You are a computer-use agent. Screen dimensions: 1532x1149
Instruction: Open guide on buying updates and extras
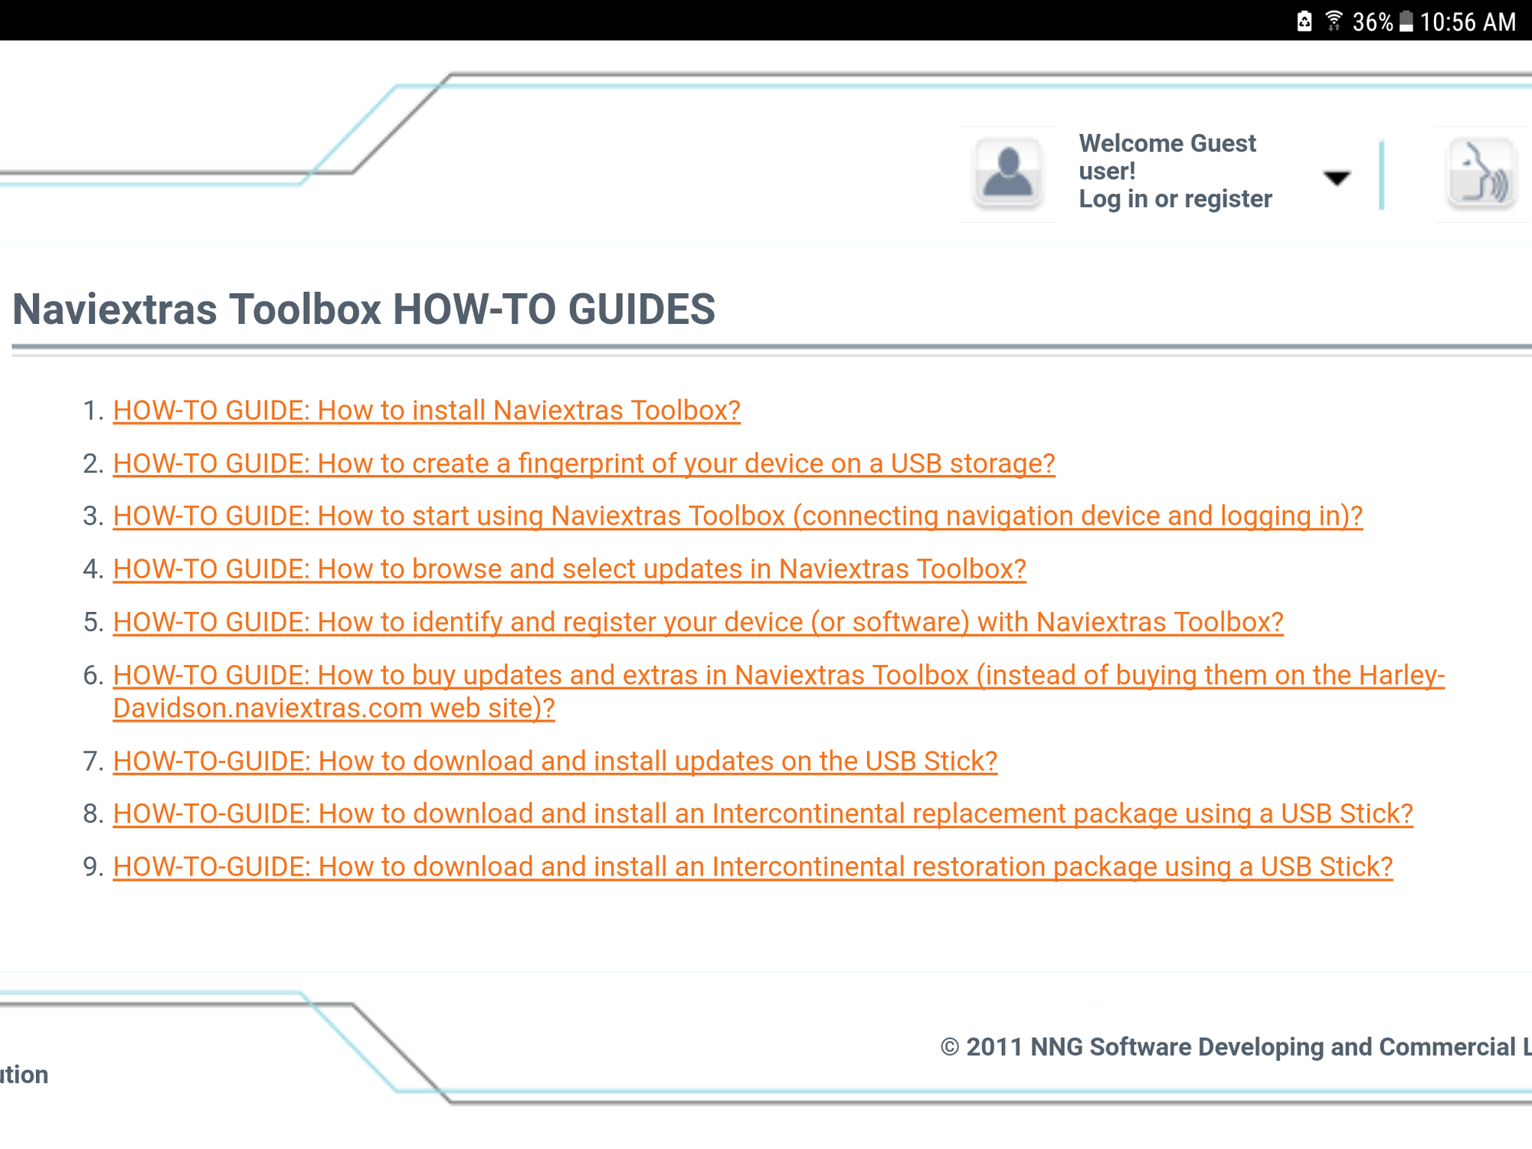pyautogui.click(x=777, y=676)
